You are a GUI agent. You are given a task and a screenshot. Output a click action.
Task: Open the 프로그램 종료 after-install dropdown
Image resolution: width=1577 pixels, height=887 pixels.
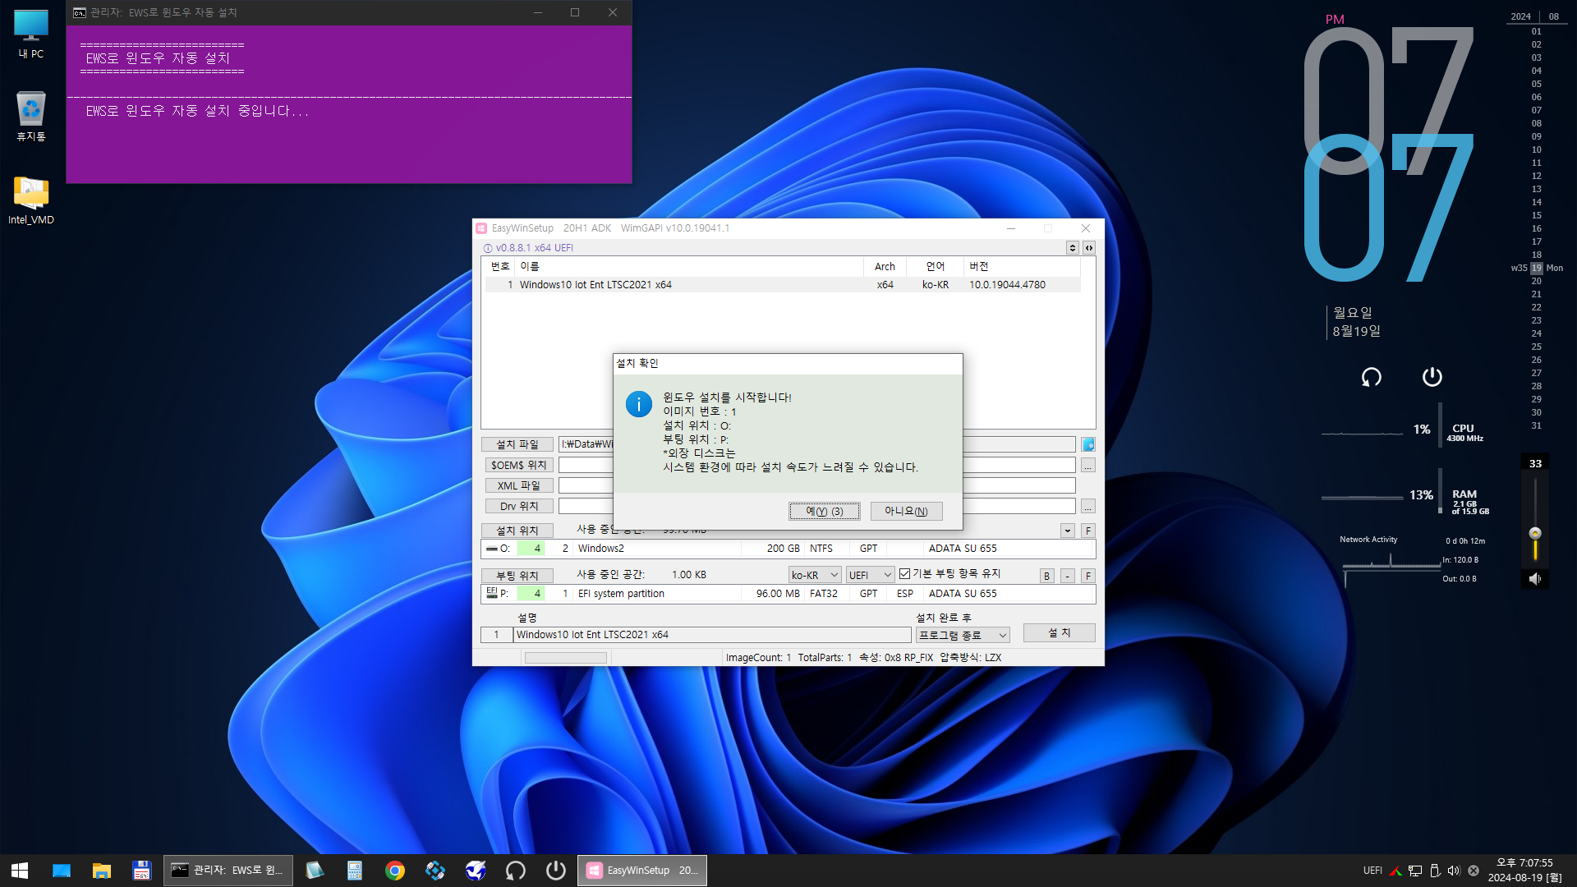(963, 635)
